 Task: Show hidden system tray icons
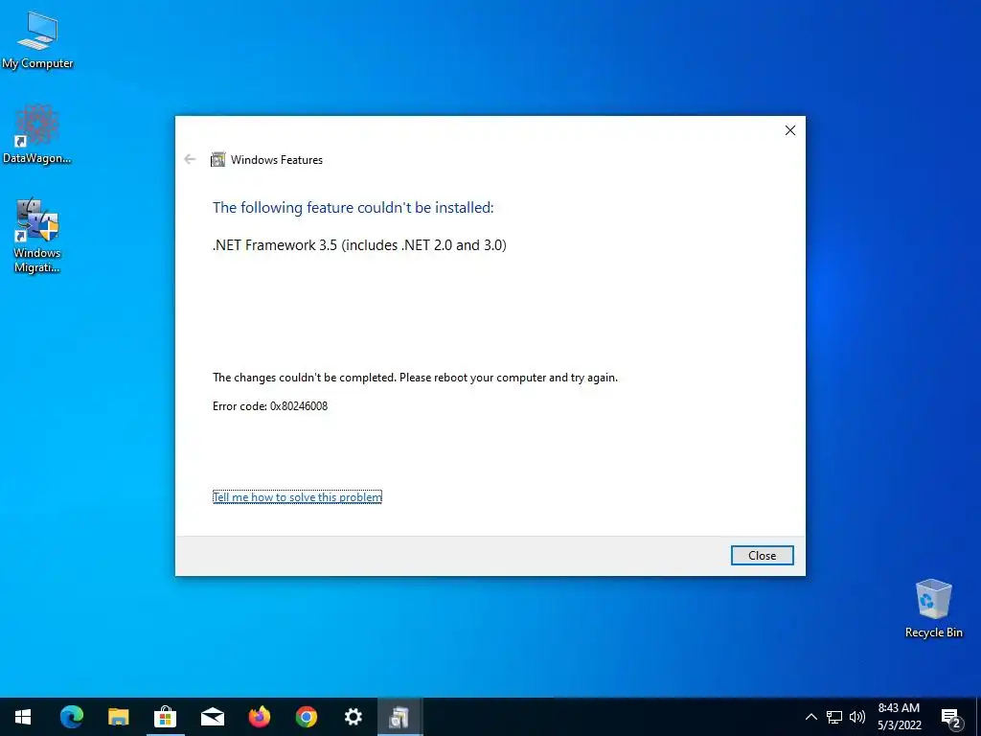810,717
